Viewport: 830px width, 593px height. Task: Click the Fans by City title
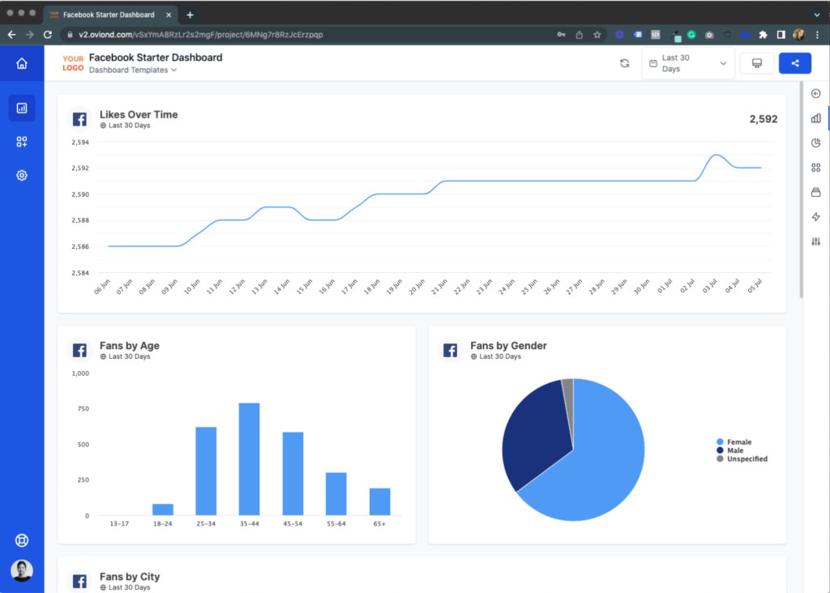point(130,577)
